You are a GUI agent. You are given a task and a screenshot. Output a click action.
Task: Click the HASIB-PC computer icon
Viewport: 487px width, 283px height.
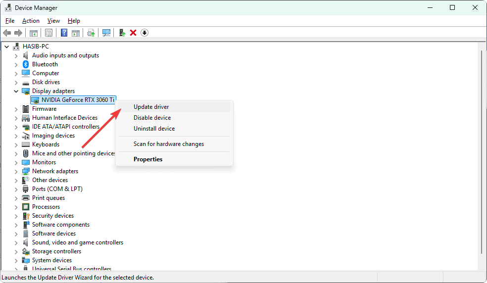pos(16,47)
